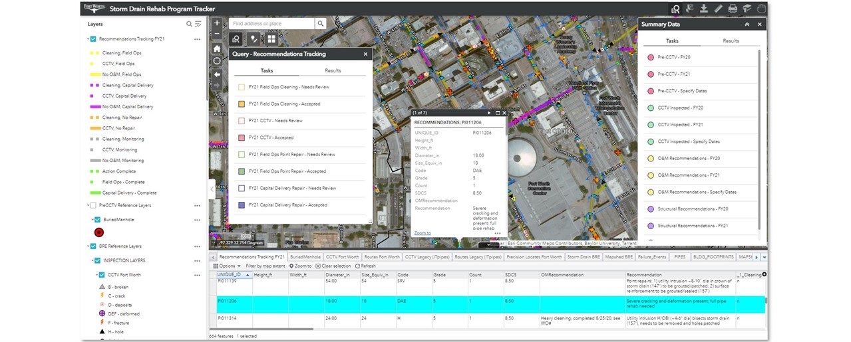Click the map Home extent button

tap(217, 48)
